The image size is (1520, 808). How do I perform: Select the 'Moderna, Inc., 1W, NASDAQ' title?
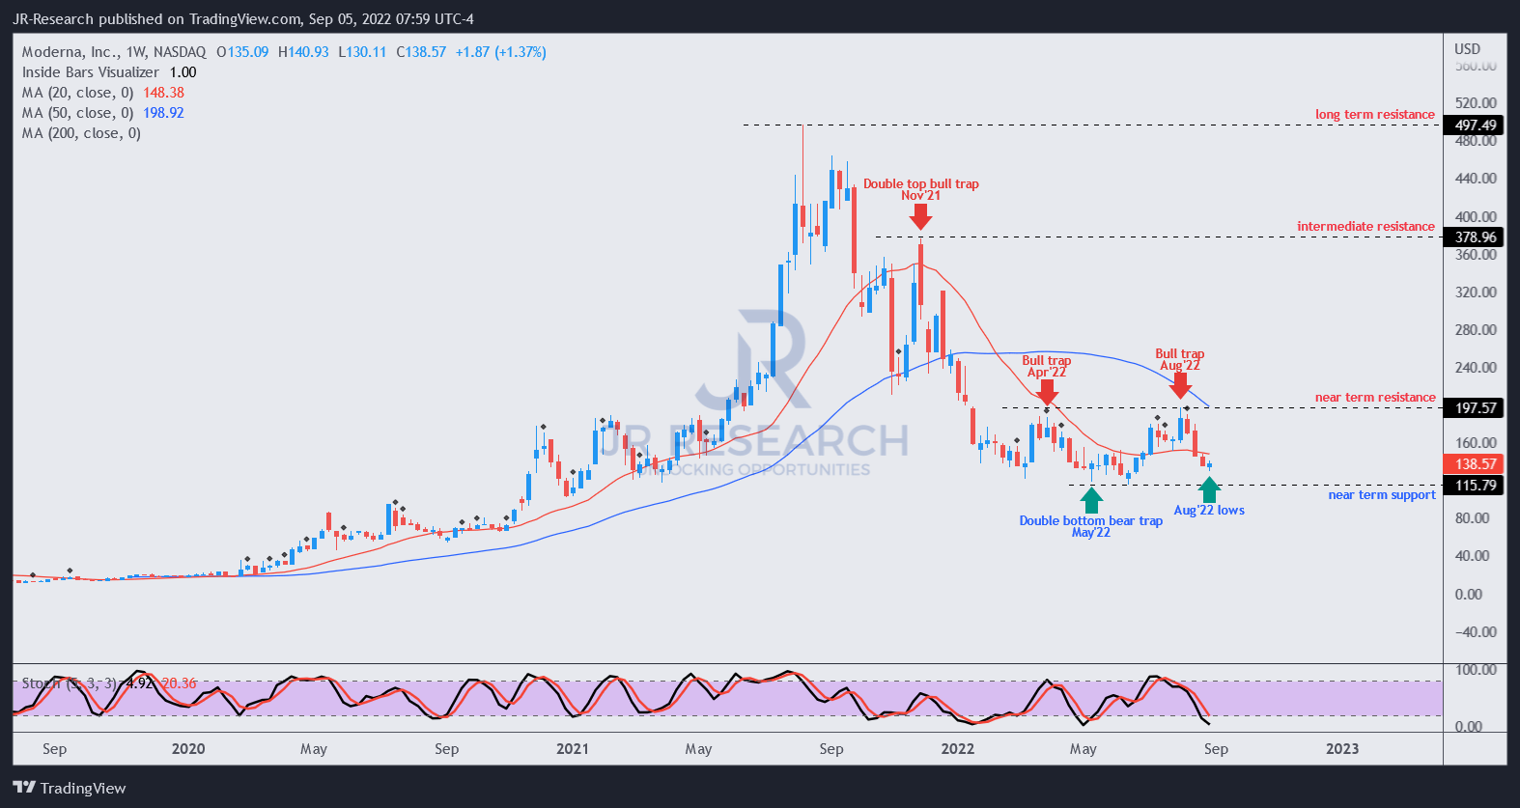tap(114, 52)
